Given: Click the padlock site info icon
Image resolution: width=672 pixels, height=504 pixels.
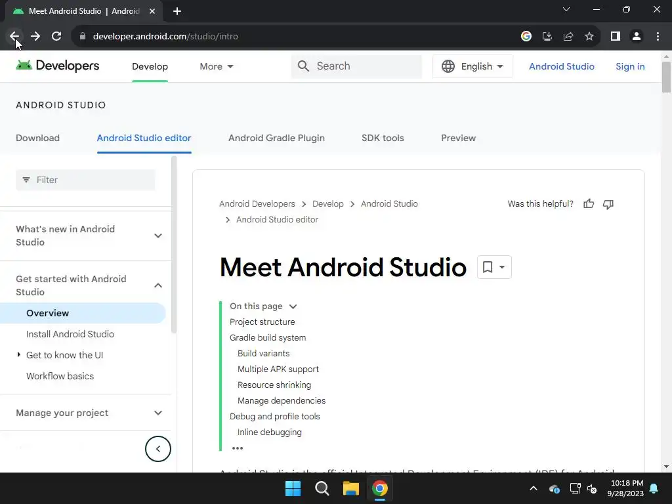Looking at the screenshot, I should [83, 37].
